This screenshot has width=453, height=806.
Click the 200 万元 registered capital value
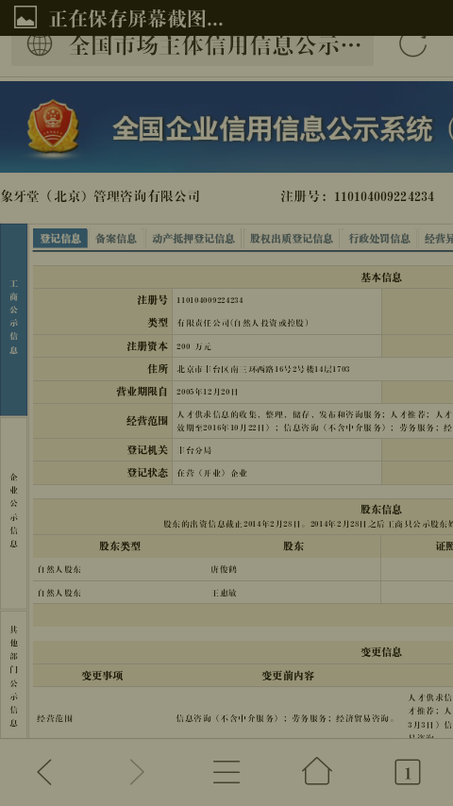click(x=193, y=346)
